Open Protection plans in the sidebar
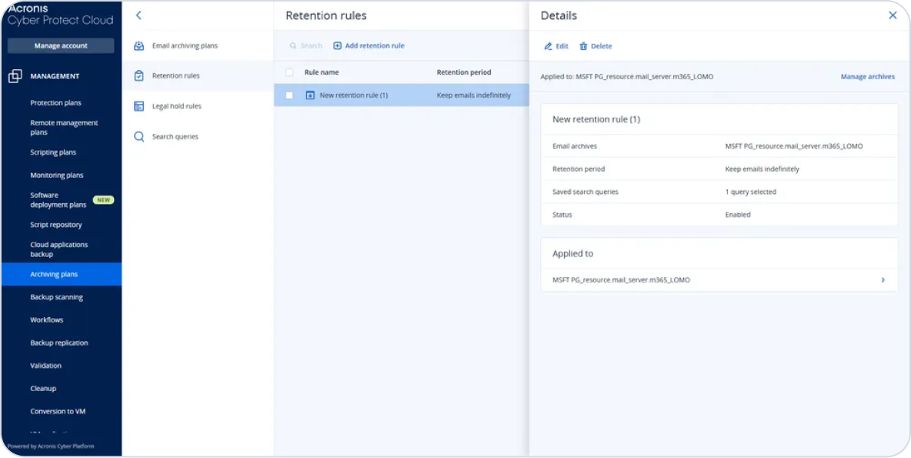 coord(55,103)
